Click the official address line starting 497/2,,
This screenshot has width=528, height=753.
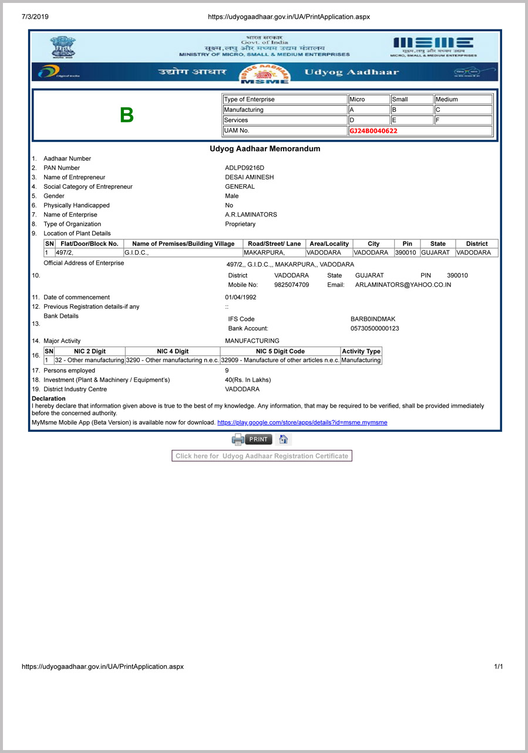[x=290, y=265]
